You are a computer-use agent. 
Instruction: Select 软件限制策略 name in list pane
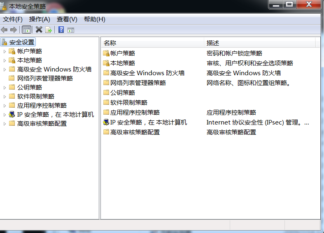(x=129, y=102)
